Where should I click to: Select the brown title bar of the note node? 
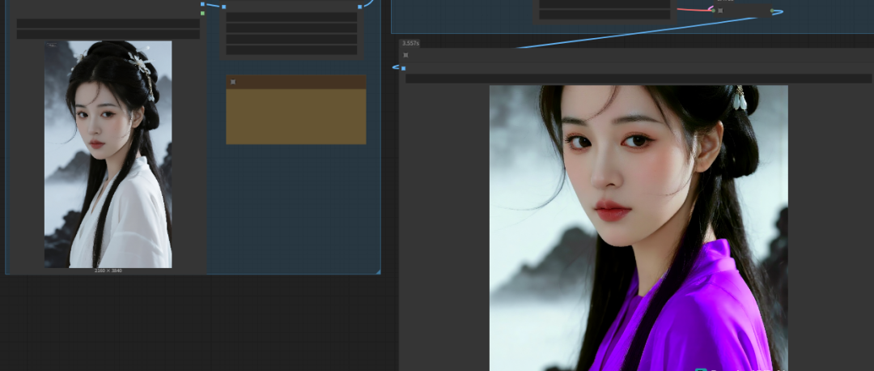pos(296,82)
